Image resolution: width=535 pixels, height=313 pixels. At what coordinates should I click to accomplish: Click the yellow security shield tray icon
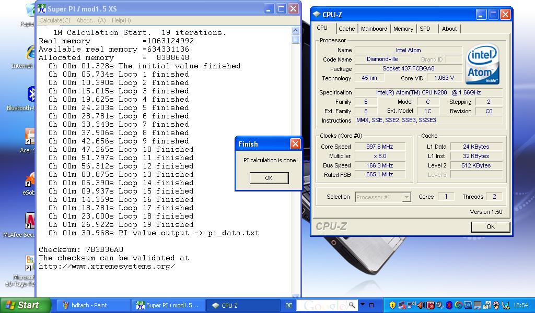tap(392, 305)
